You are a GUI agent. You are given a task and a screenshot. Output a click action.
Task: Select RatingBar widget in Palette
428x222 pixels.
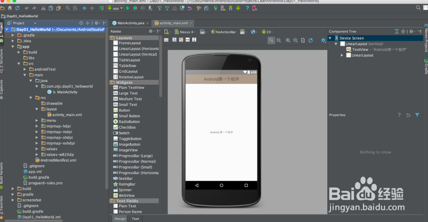[127, 184]
